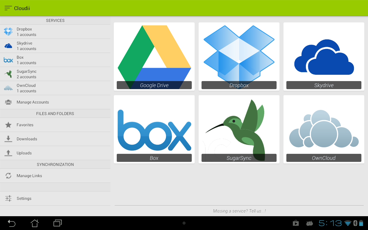Open the Dropbox service tile
Viewport: 368px width, 230px height.
(239, 56)
